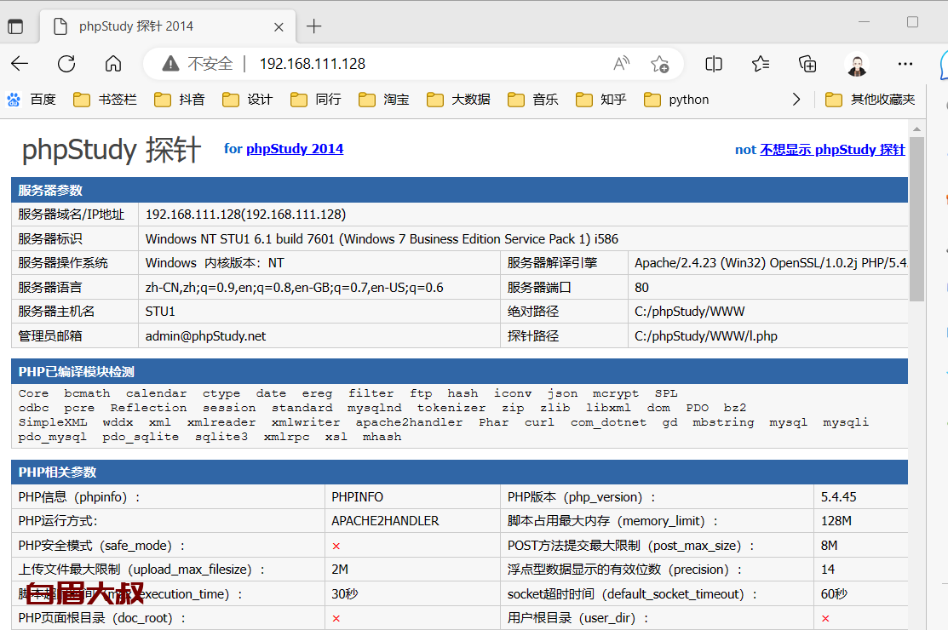Select the phpStudy 探针 2014 tab
The width and height of the screenshot is (948, 630).
[x=168, y=26]
